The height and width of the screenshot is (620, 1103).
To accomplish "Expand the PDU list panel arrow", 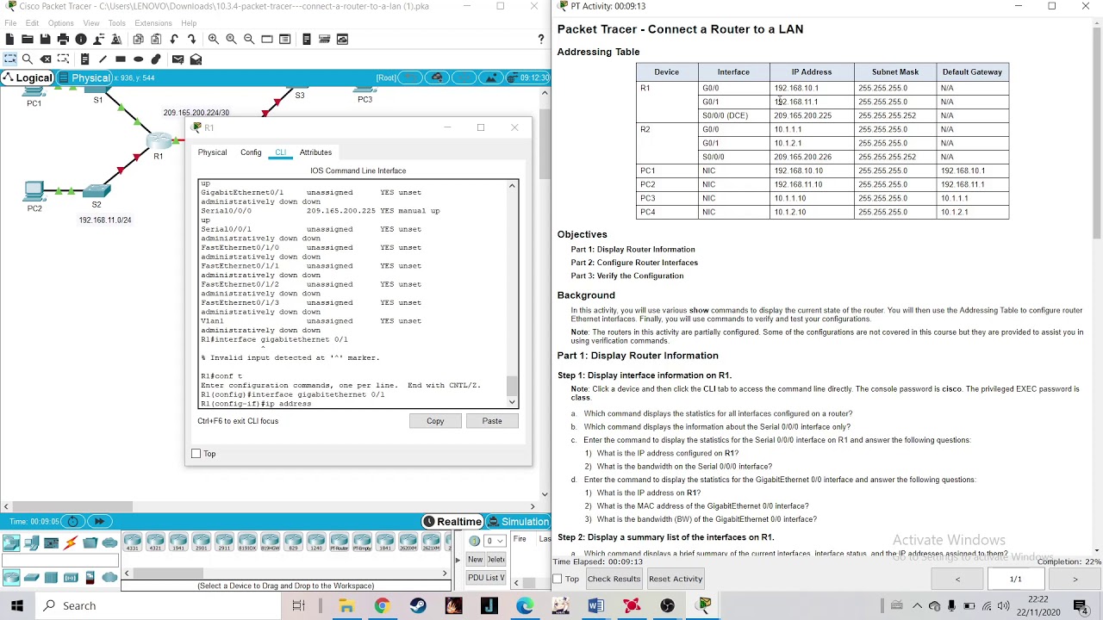I will (x=458, y=559).
